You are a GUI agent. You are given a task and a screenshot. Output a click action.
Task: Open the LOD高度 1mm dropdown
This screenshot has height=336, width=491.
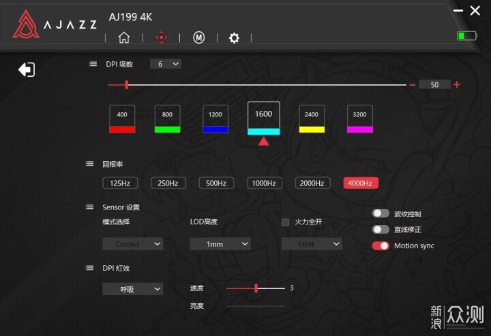[x=220, y=244]
